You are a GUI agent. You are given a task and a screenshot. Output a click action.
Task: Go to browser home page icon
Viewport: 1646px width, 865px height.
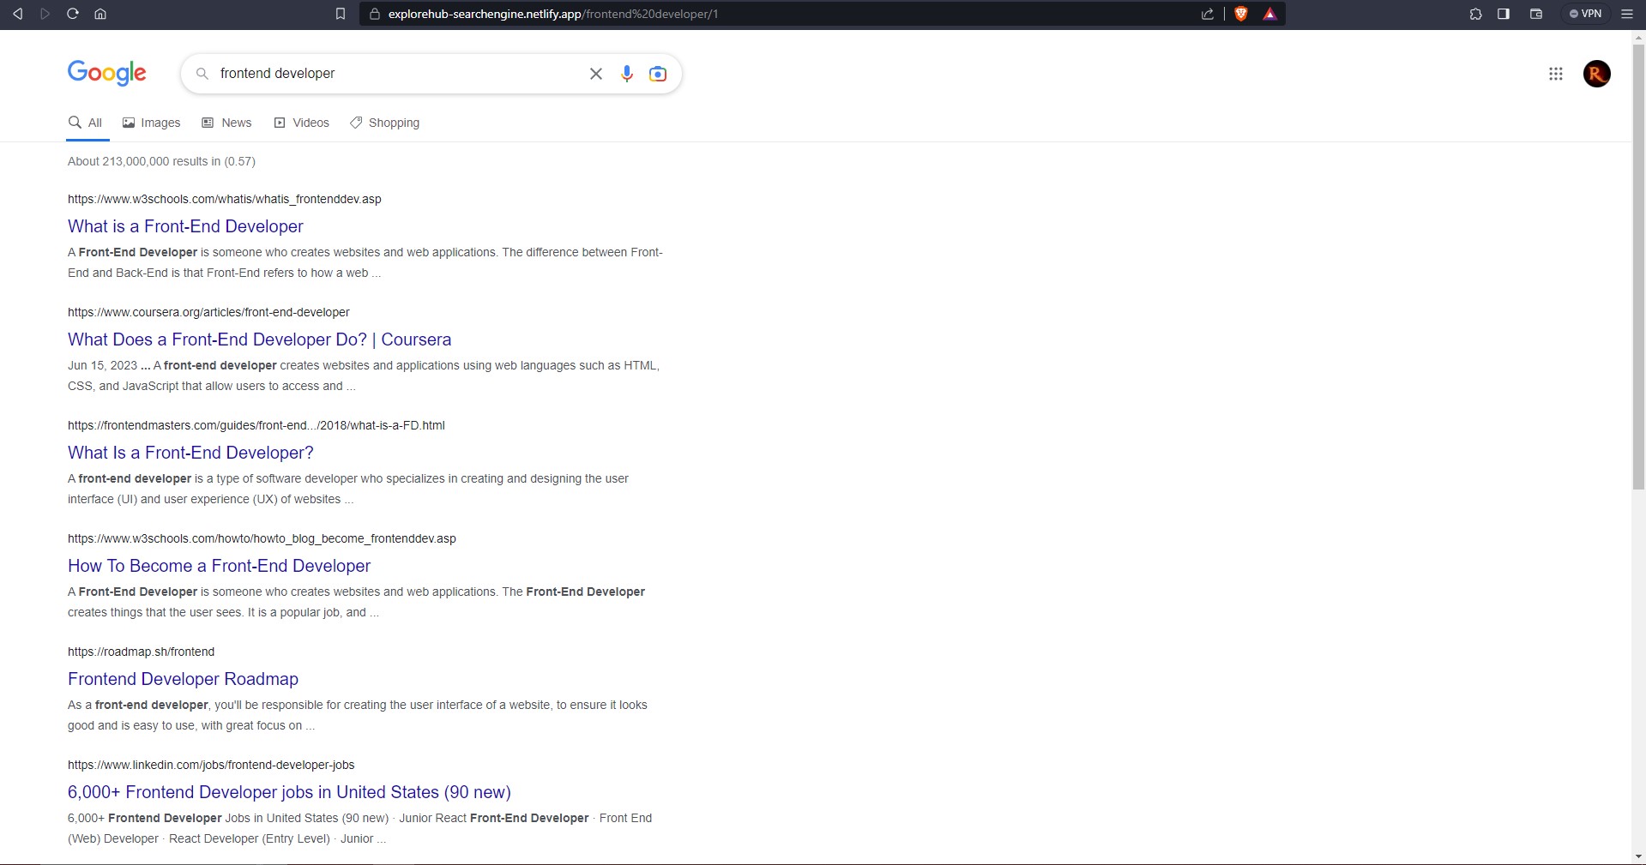pos(100,14)
